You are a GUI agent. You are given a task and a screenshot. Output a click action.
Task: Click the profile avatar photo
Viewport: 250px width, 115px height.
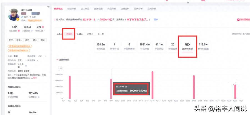click(x=14, y=15)
